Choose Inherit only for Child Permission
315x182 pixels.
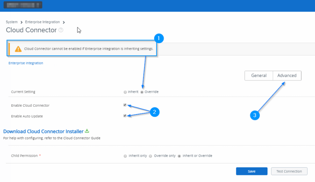point(125,156)
